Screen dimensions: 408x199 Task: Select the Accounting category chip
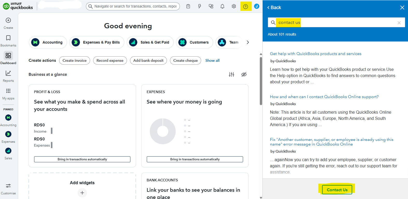point(48,42)
